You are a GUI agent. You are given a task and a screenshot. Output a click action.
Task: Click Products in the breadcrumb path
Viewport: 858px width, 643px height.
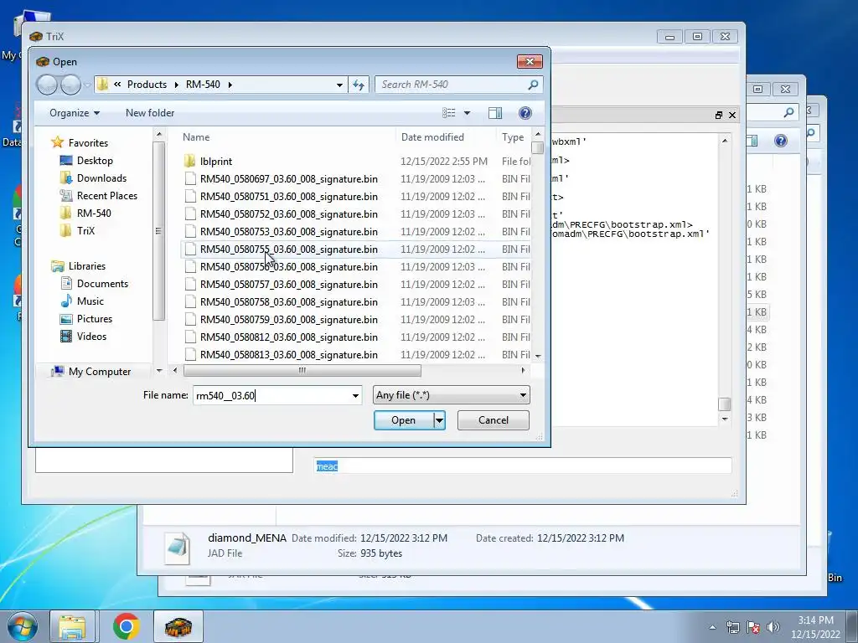point(147,85)
